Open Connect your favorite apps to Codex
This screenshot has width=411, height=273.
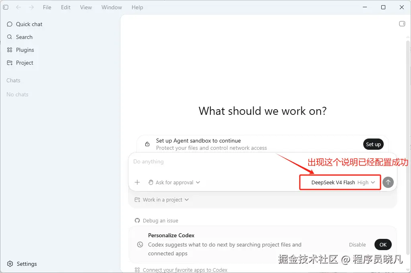click(x=185, y=270)
